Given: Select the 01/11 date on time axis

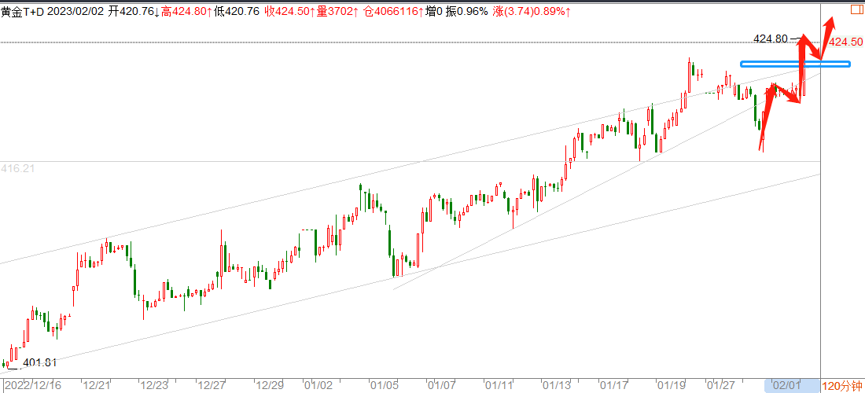Looking at the screenshot, I should point(498,386).
